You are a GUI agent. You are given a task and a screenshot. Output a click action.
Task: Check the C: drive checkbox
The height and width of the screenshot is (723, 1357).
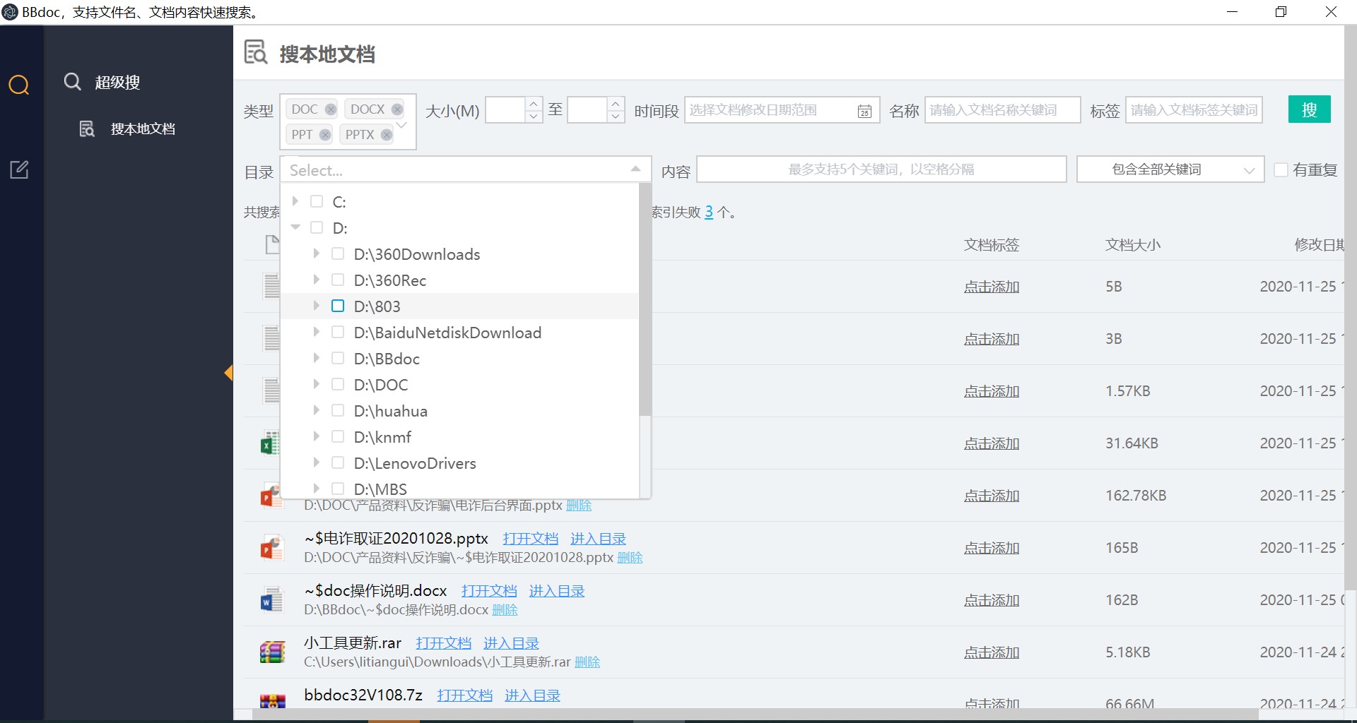point(316,201)
